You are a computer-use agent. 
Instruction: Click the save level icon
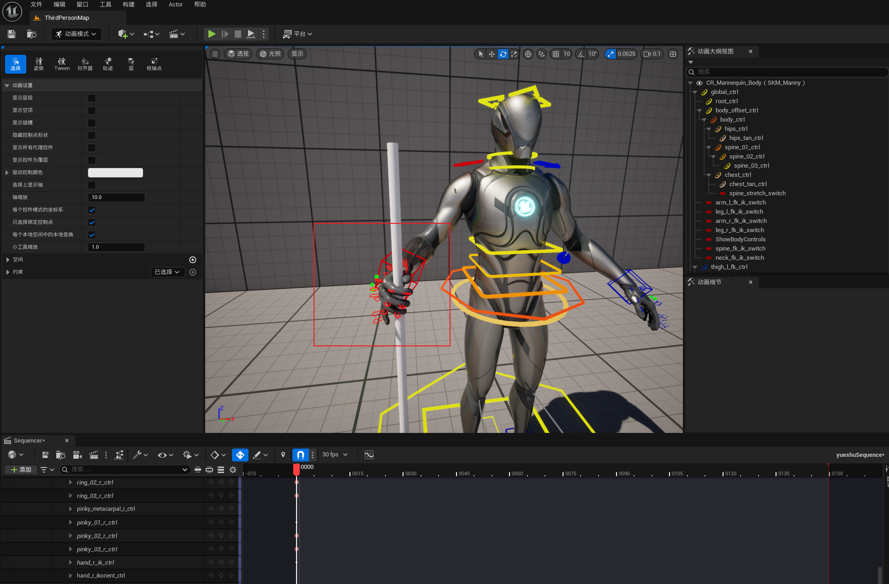tap(12, 34)
